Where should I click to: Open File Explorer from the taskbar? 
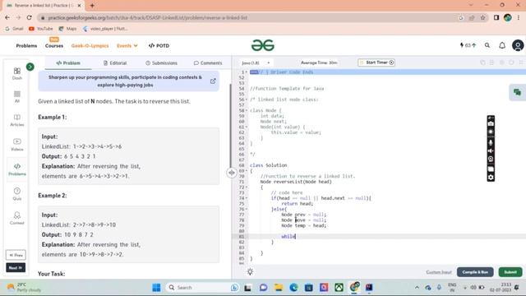pyautogui.click(x=279, y=288)
